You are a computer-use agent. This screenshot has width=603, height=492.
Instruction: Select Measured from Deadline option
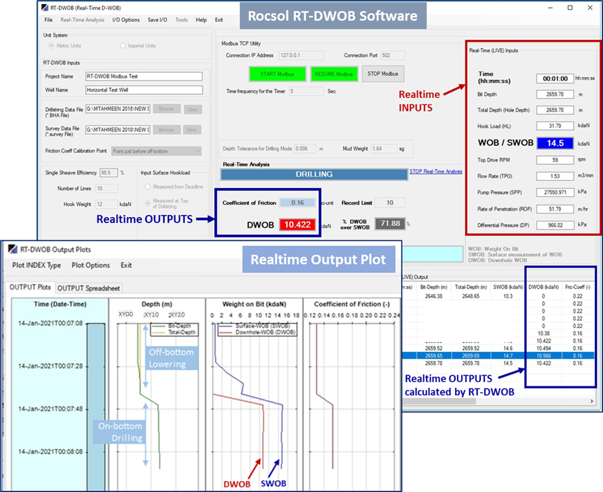point(147,187)
